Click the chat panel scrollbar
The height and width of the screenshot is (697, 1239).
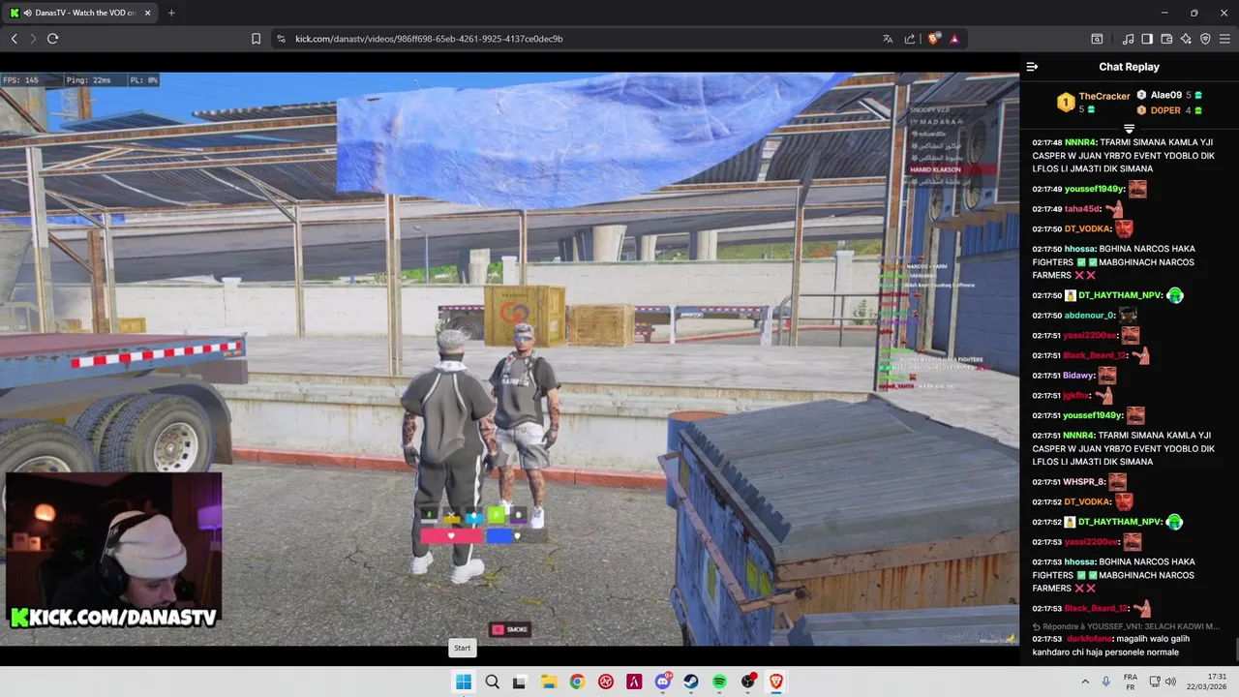click(1235, 649)
